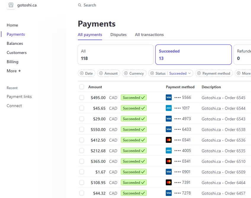Click the Visa icon for Order 6545
The width and height of the screenshot is (251, 198).
[x=169, y=97]
